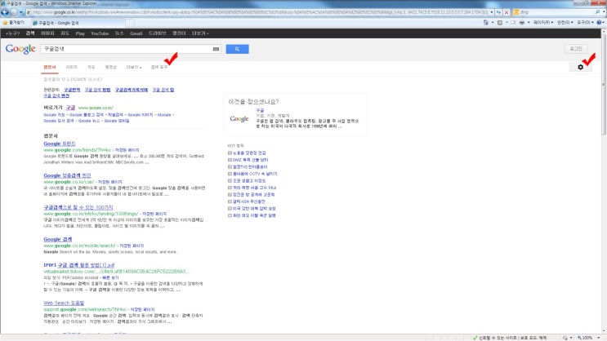Viewport: 607px width, 341px height.
Task: Open the Favorites star button
Action: [x=14, y=23]
